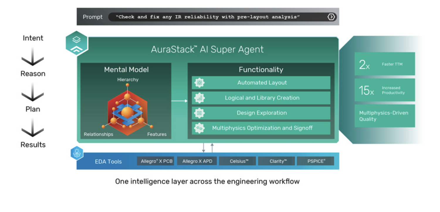Viewport: 440px width, 212px height.
Task: Select the Automated Layout label
Action: (x=262, y=83)
